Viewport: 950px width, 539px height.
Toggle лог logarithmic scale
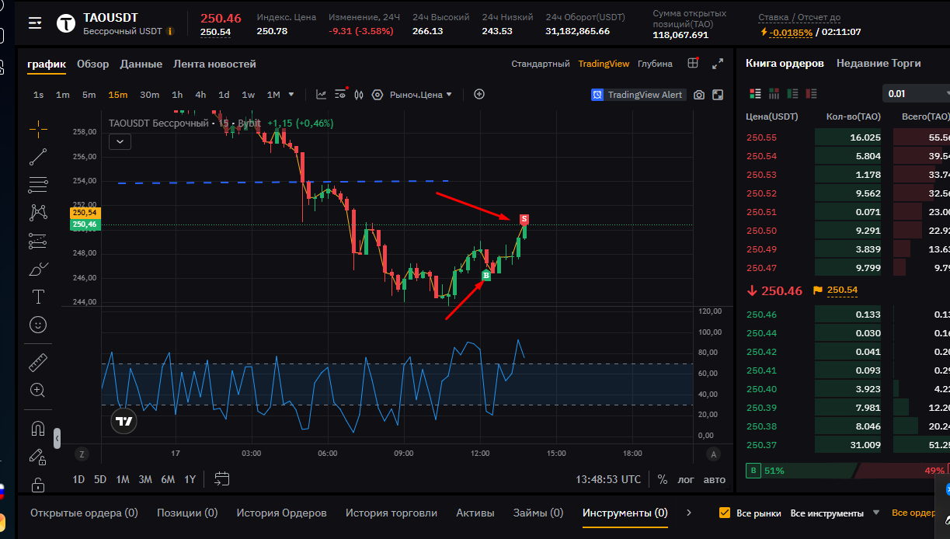[x=686, y=479]
